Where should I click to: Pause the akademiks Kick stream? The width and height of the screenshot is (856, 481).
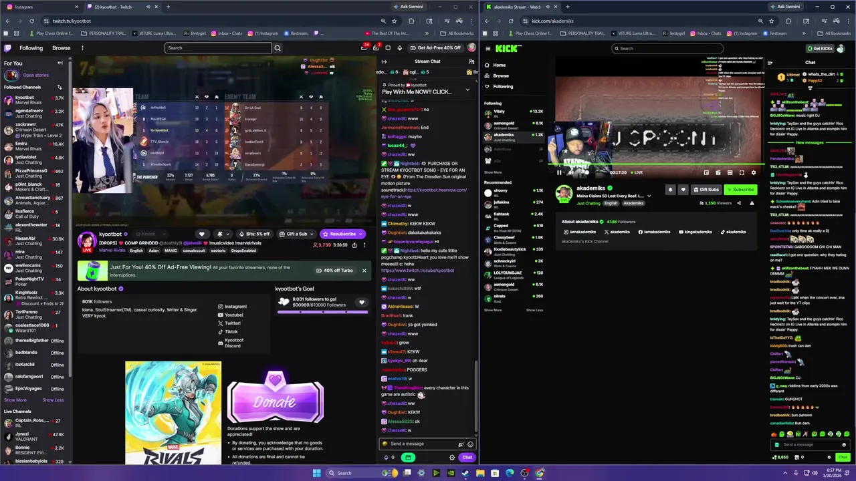click(560, 172)
